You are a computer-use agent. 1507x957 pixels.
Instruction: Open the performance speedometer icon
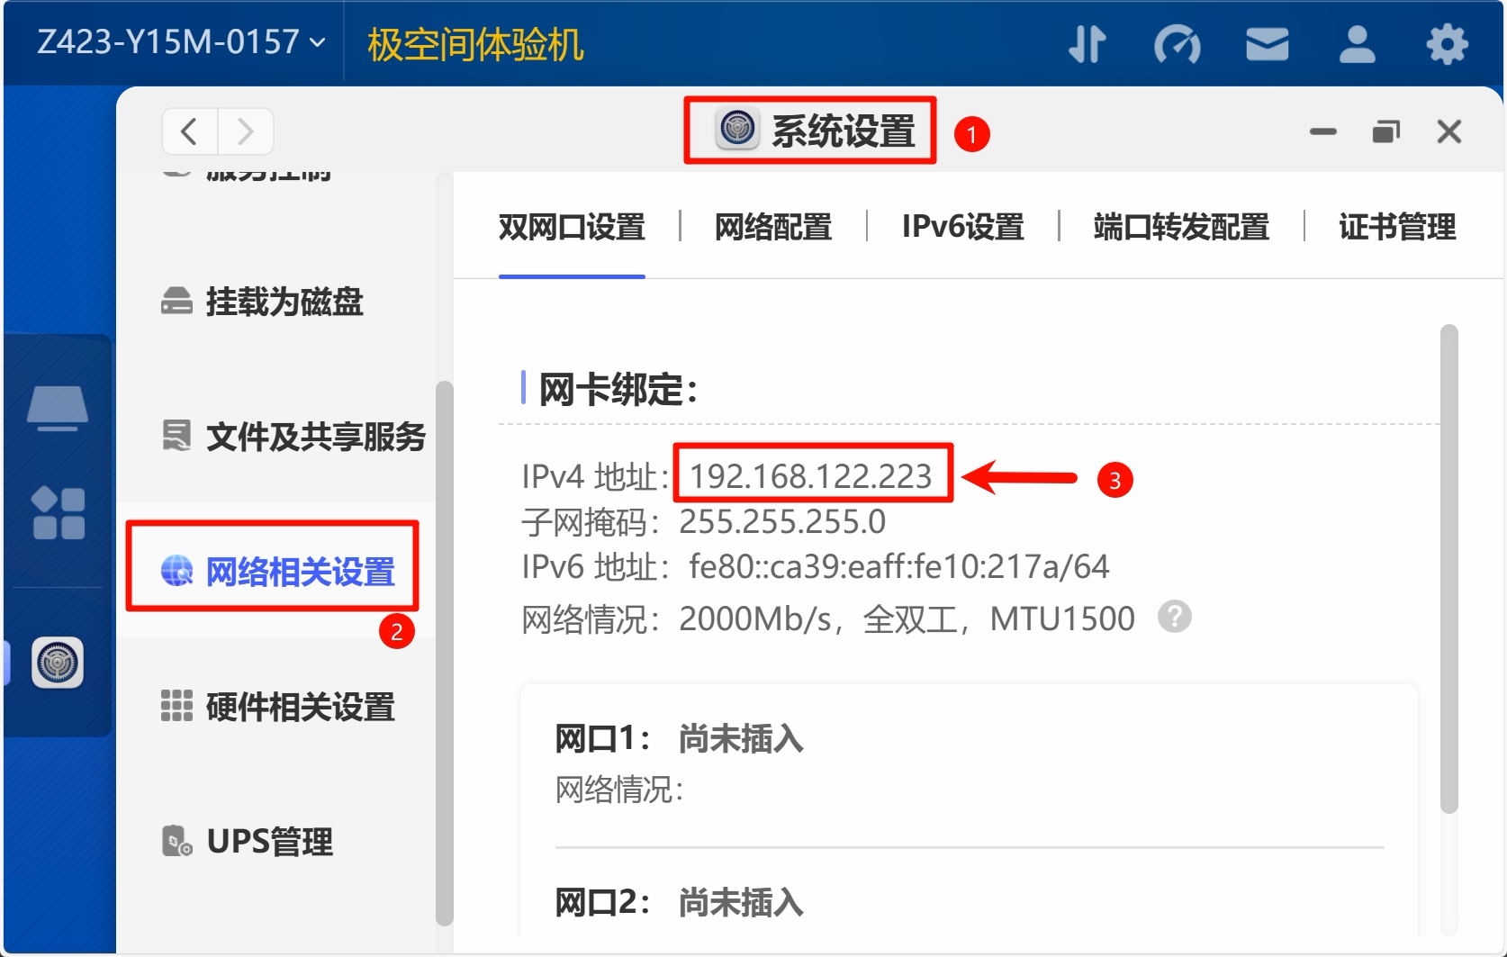1178,44
